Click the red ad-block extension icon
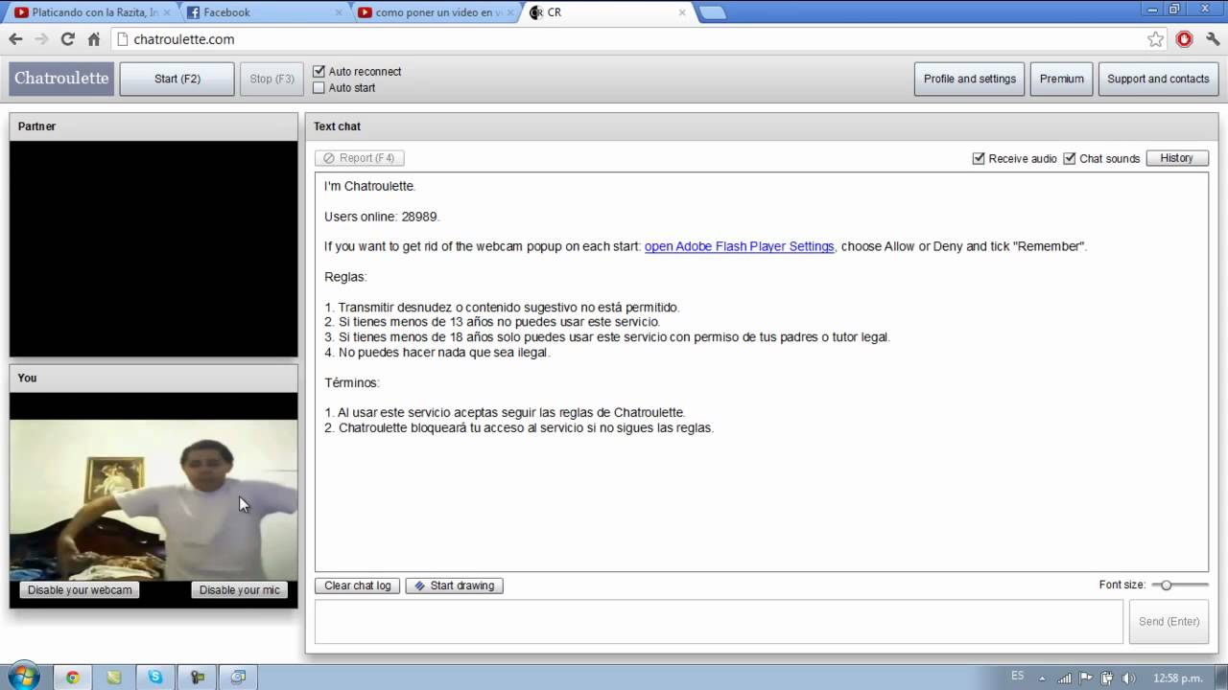This screenshot has width=1228, height=690. tap(1184, 39)
